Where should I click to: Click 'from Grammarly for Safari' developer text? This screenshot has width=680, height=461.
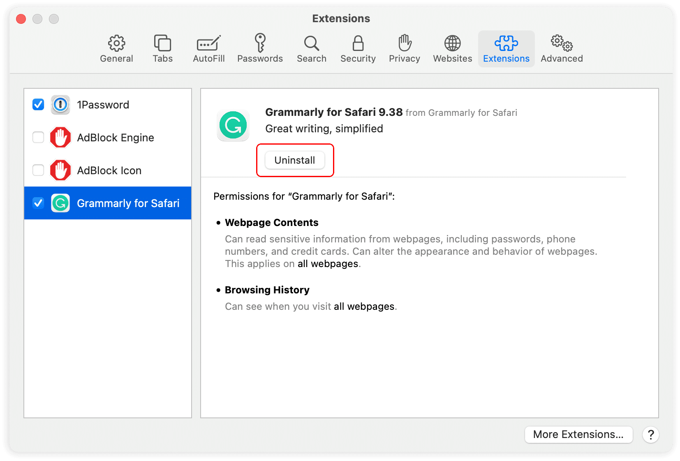tap(461, 113)
